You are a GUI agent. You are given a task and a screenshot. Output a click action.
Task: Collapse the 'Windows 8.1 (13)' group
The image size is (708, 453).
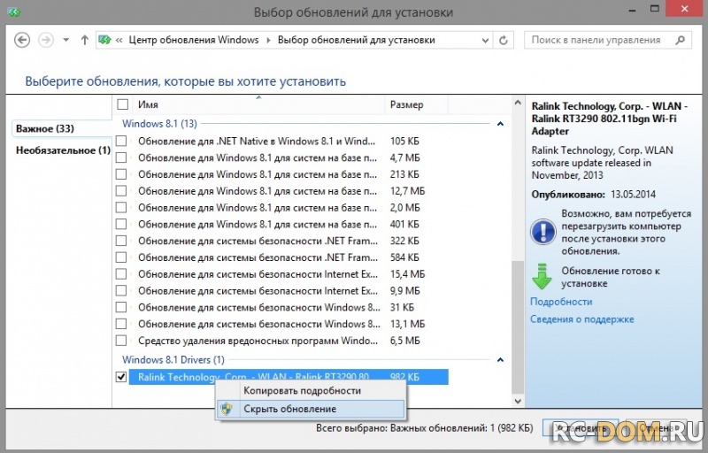500,124
